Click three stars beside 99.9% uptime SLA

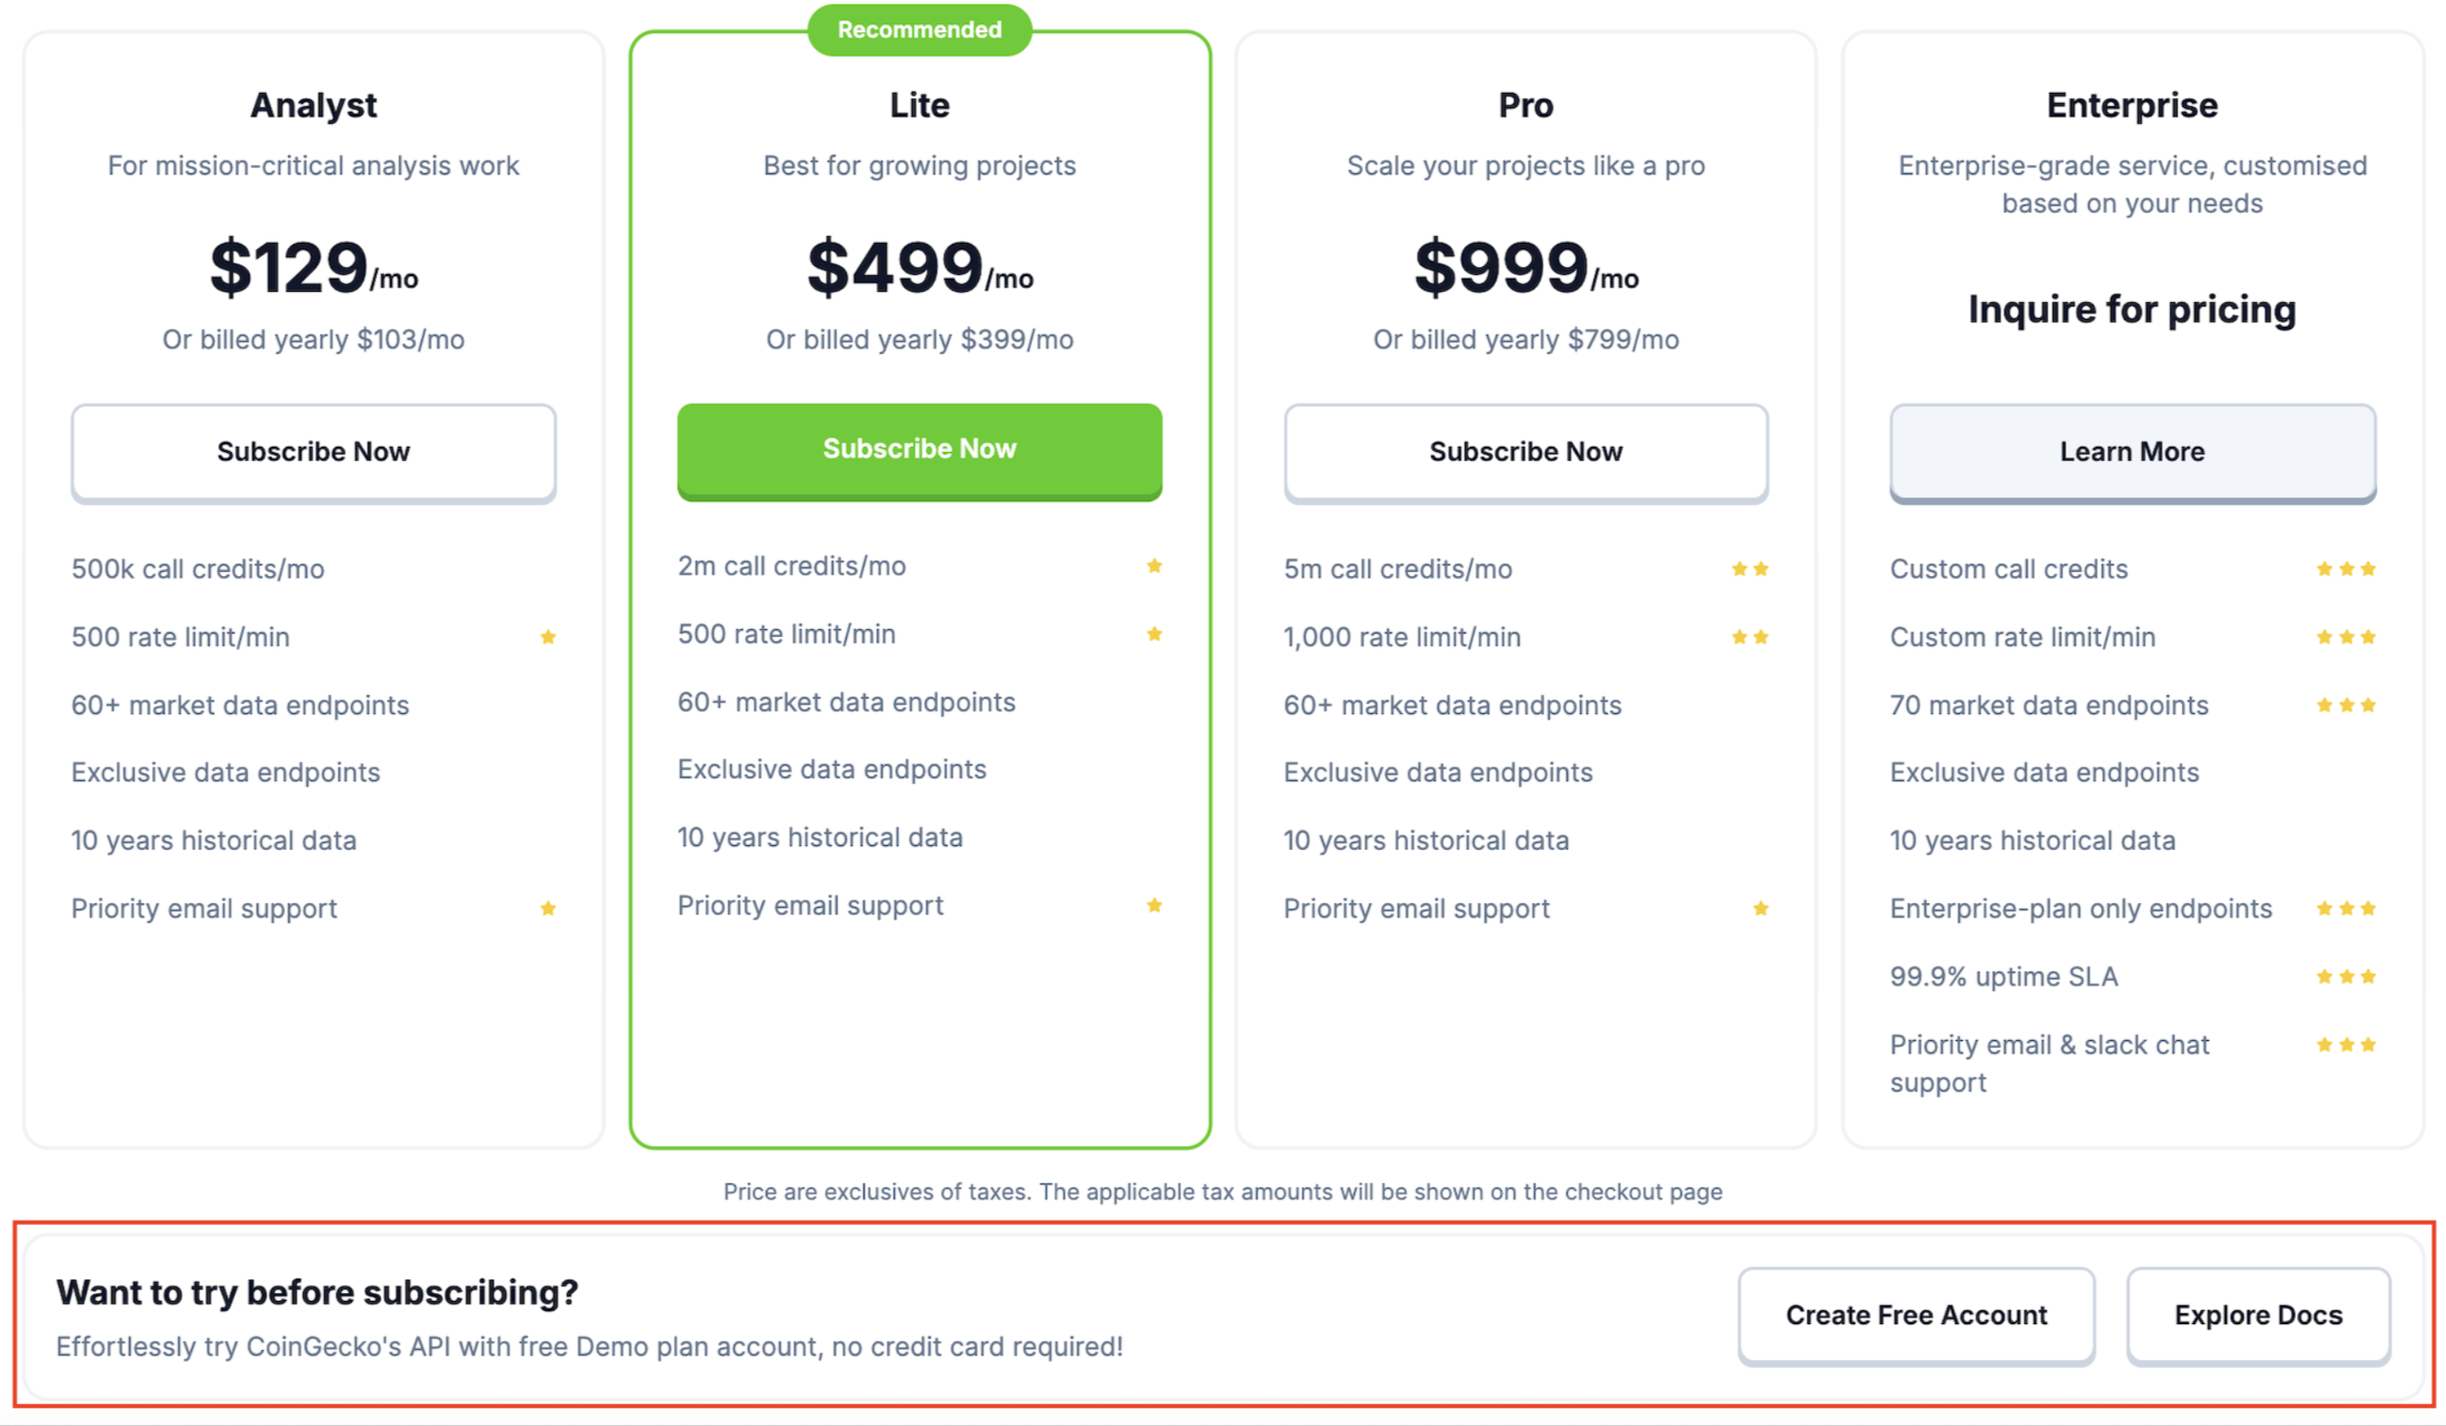[x=2346, y=977]
